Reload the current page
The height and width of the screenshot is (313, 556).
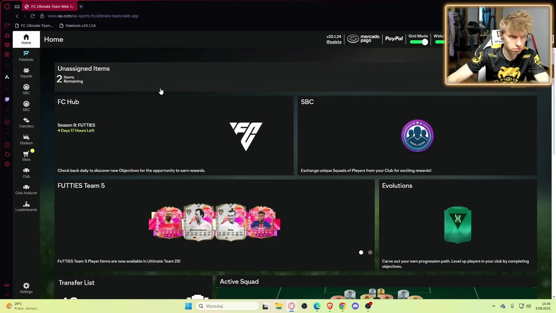coord(33,16)
